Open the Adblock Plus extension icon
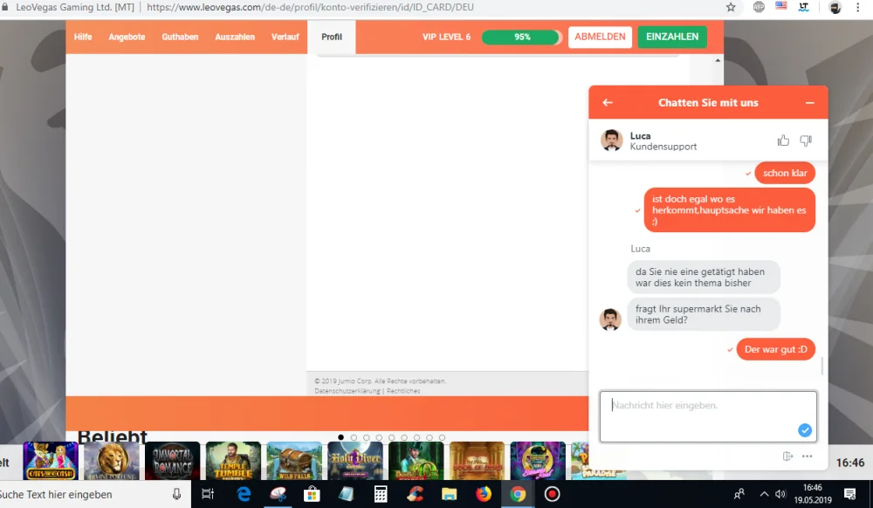This screenshot has height=508, width=873. (x=759, y=7)
